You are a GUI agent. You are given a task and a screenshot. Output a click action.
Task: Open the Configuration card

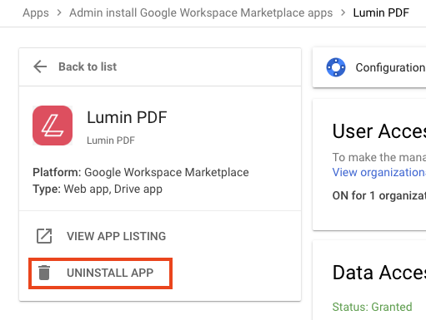(x=369, y=67)
